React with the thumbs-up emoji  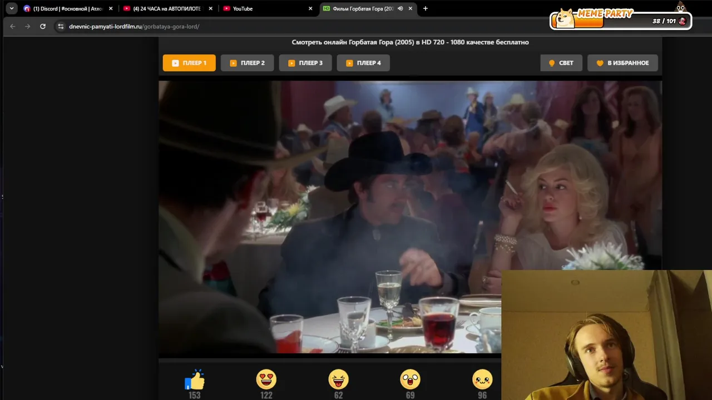(195, 379)
